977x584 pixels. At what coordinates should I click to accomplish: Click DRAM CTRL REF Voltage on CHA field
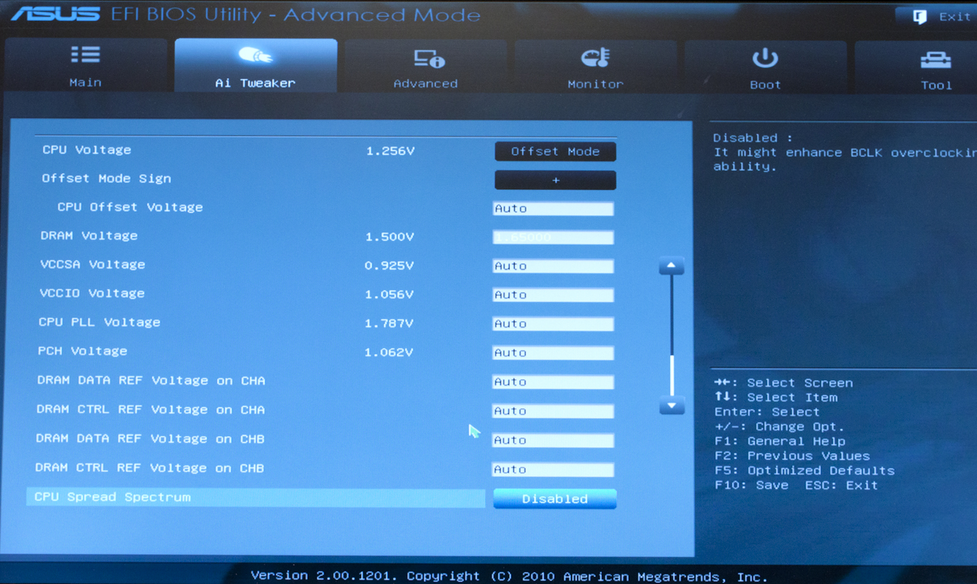pos(553,411)
